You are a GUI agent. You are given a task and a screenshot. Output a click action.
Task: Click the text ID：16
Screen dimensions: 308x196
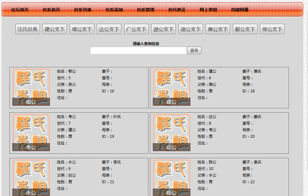(108, 91)
